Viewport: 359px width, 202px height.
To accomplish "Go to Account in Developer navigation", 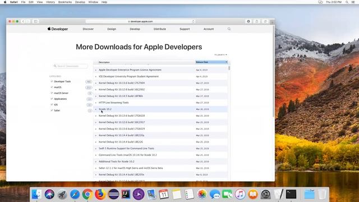I will point(209,29).
